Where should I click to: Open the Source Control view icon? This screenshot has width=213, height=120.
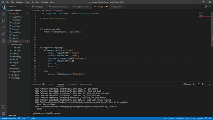pyautogui.click(x=3, y=21)
